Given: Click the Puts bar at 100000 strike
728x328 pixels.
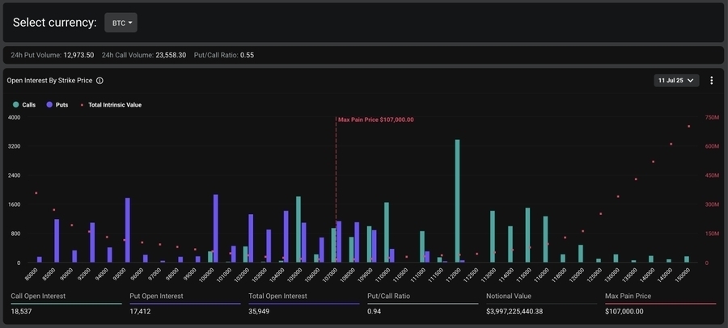Looking at the screenshot, I should [x=216, y=229].
